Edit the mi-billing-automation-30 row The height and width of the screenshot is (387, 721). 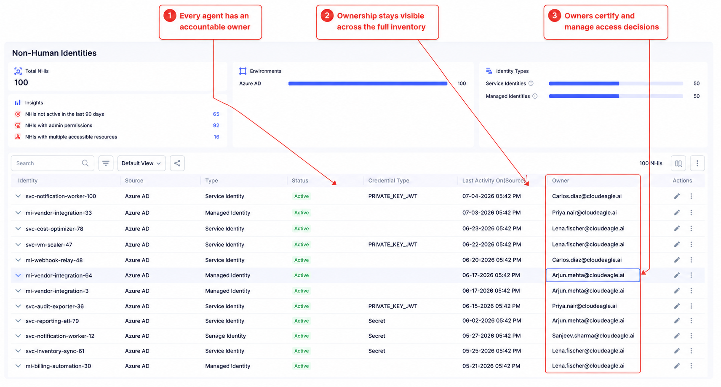click(x=677, y=366)
